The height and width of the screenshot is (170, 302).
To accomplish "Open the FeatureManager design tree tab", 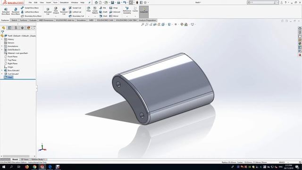I will pos(3,28).
